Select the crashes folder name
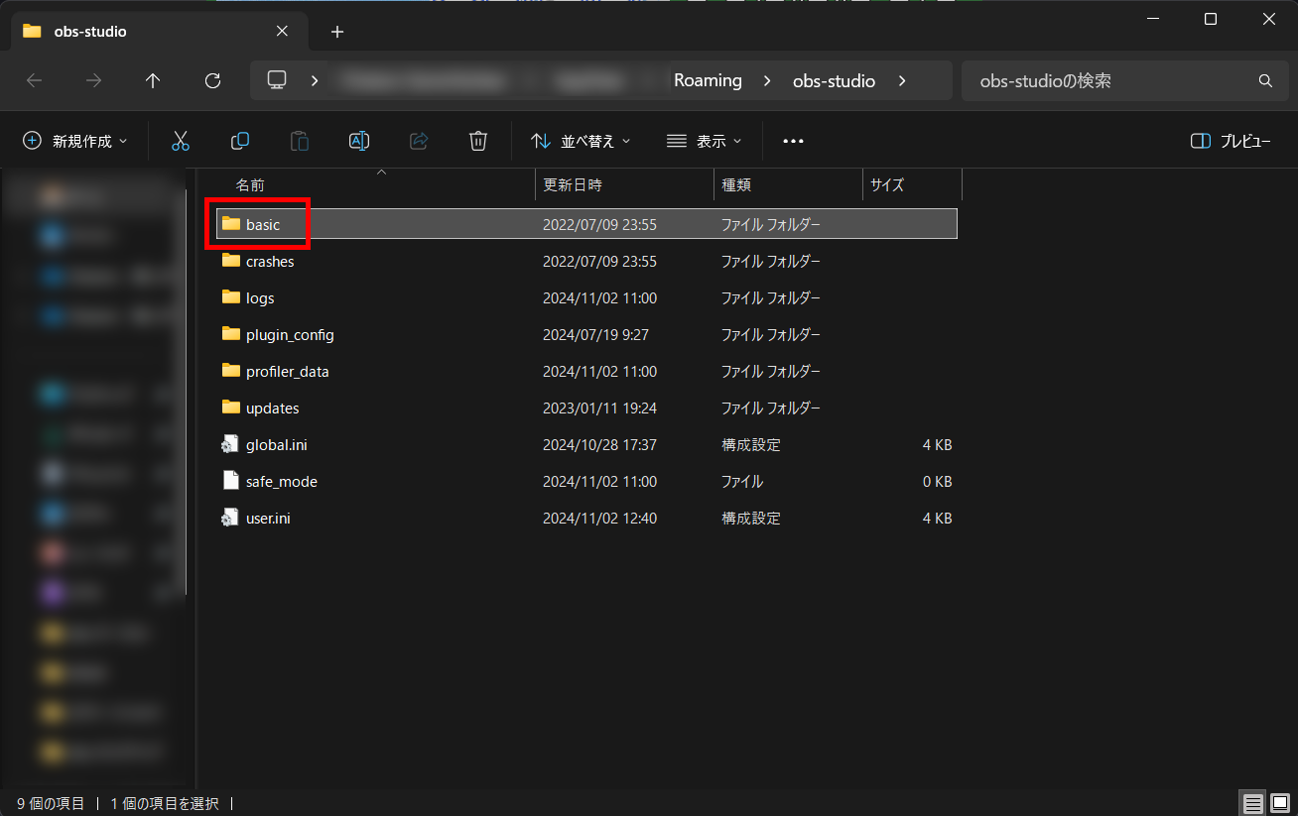The image size is (1298, 816). click(270, 262)
